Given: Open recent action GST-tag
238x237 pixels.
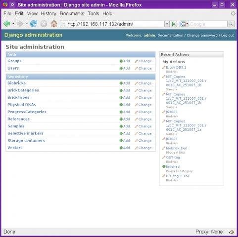Looking at the screenshot, I should 173,158.
